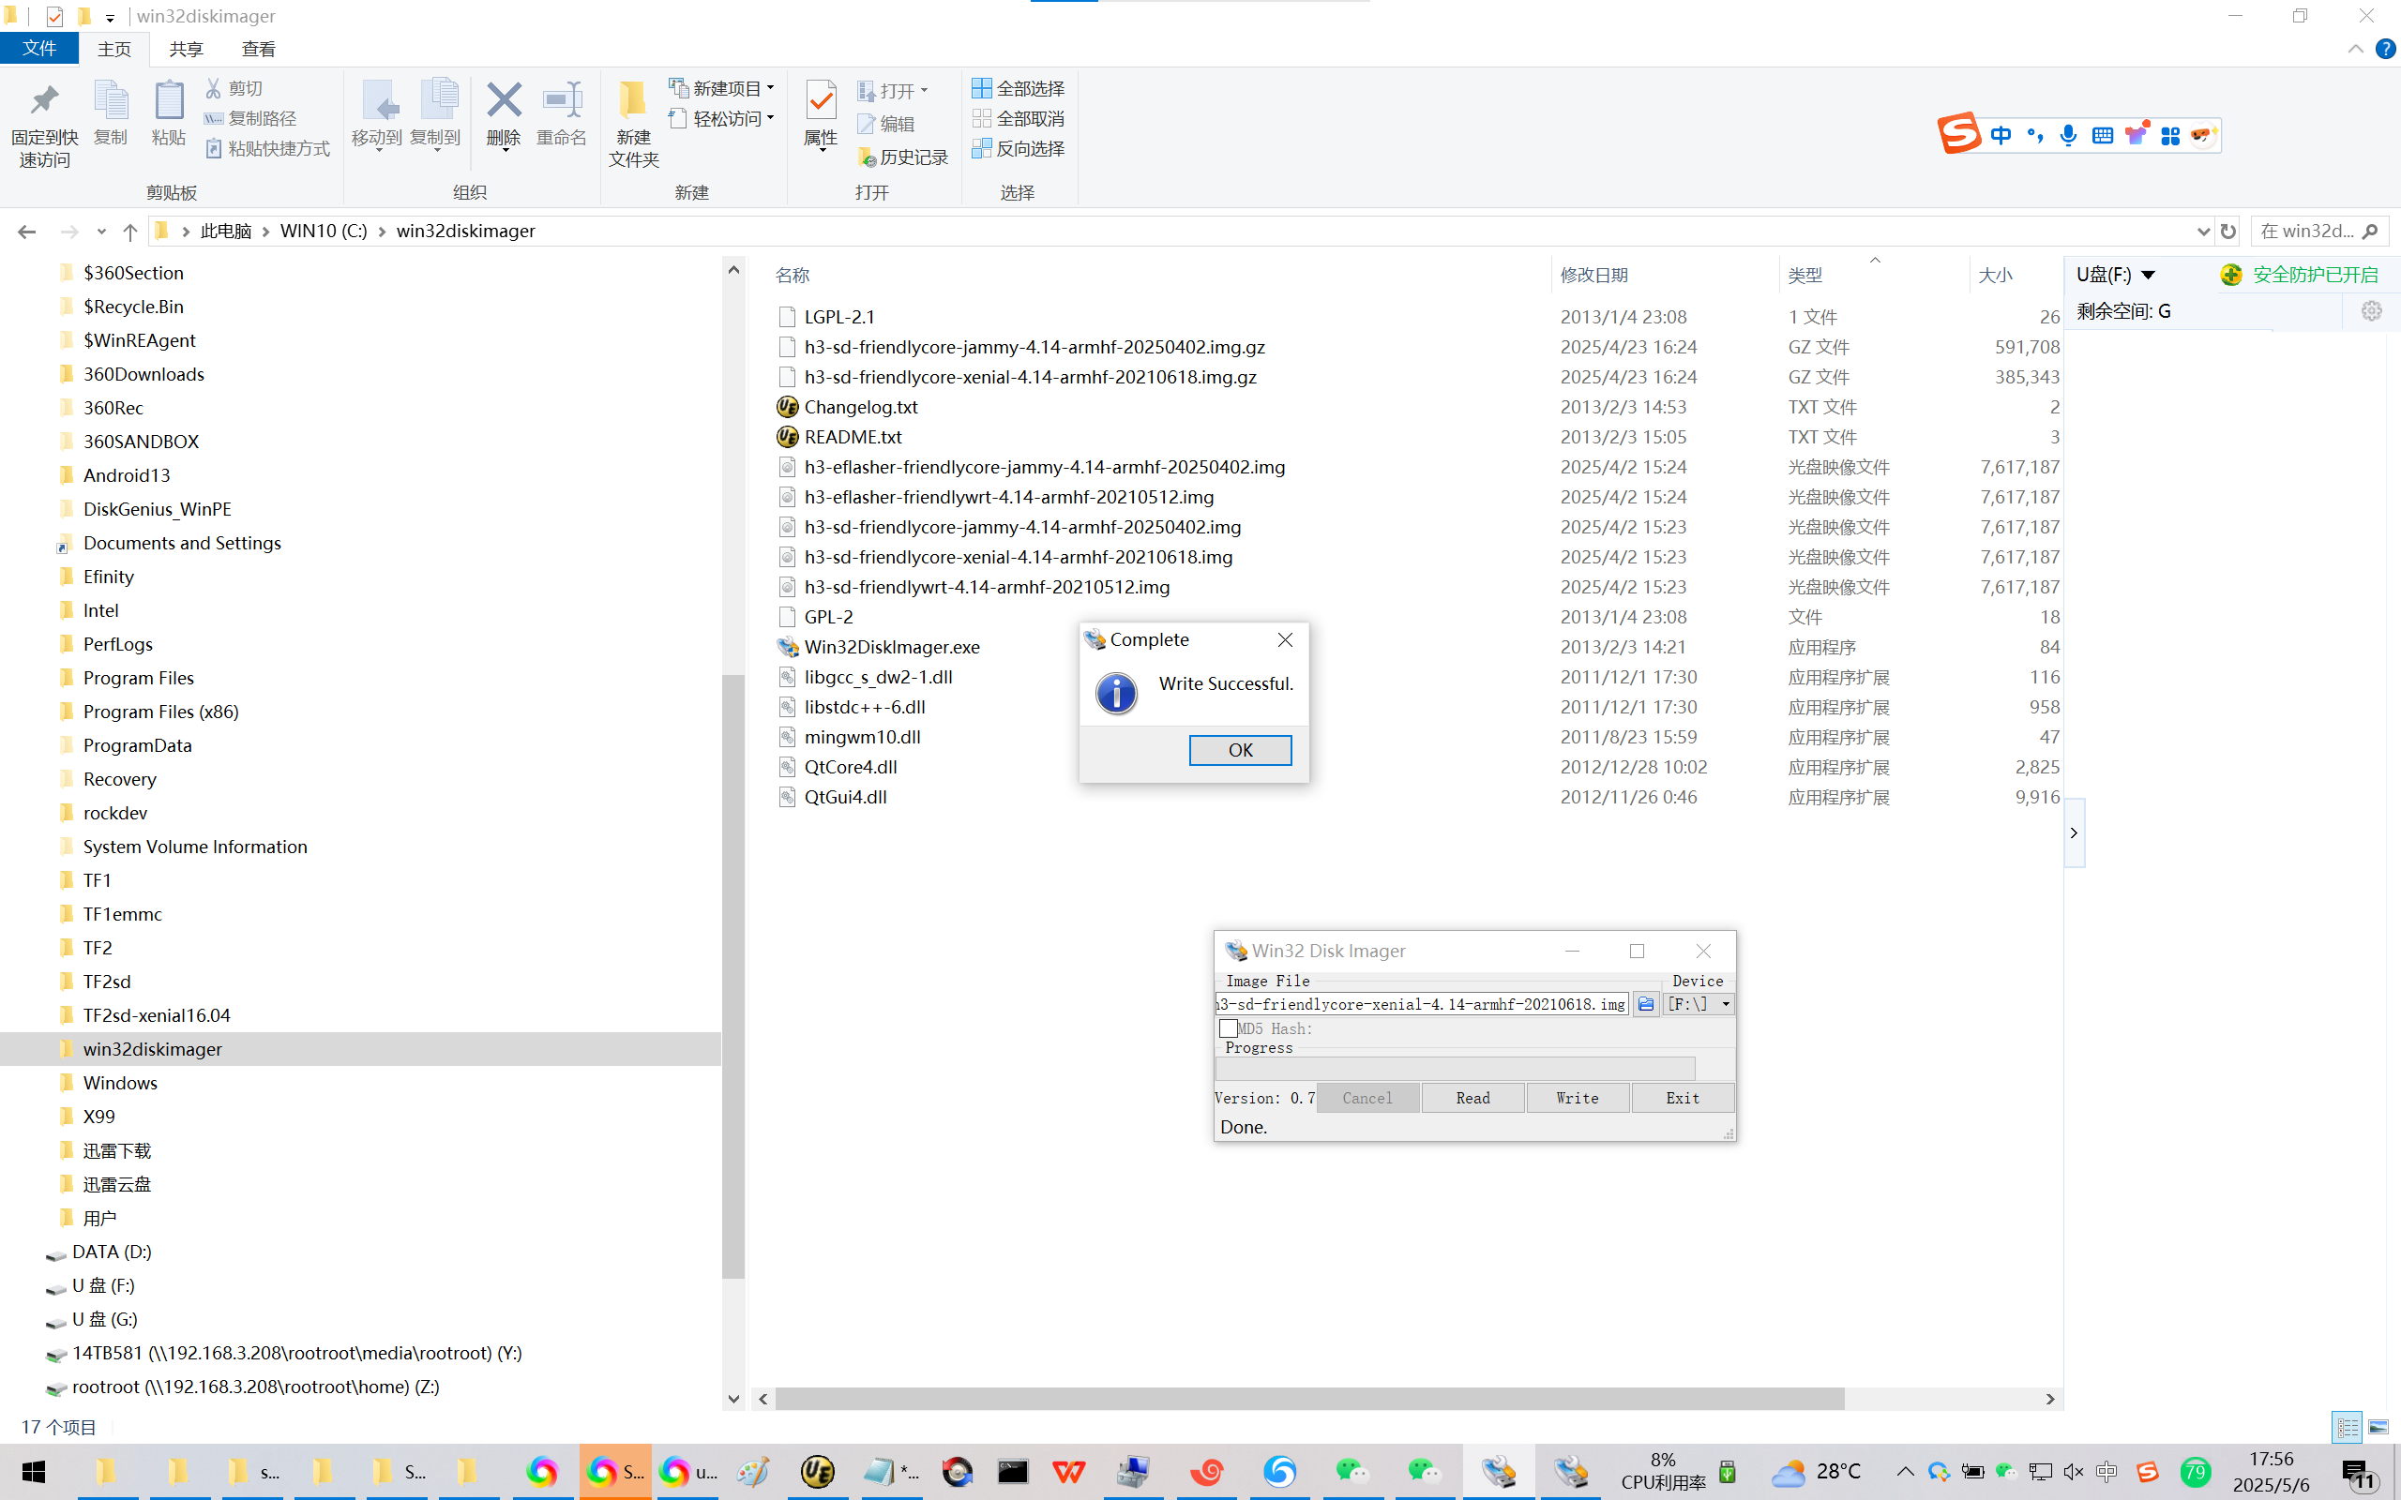Click the Exit button in Disk Imager
Screen dimensions: 2401x1500
click(x=1682, y=1098)
